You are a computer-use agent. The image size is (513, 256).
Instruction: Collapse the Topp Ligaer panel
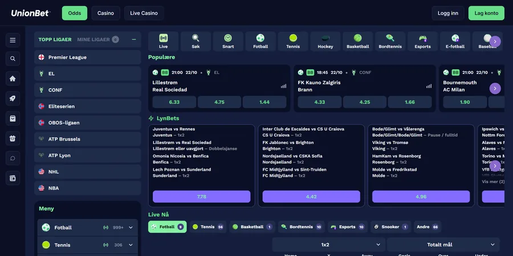tap(134, 39)
